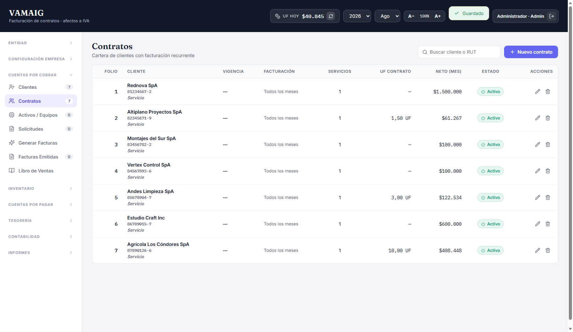The height and width of the screenshot is (332, 573).
Task: Open Activos / Equipos in the sidebar
Action: point(41,115)
